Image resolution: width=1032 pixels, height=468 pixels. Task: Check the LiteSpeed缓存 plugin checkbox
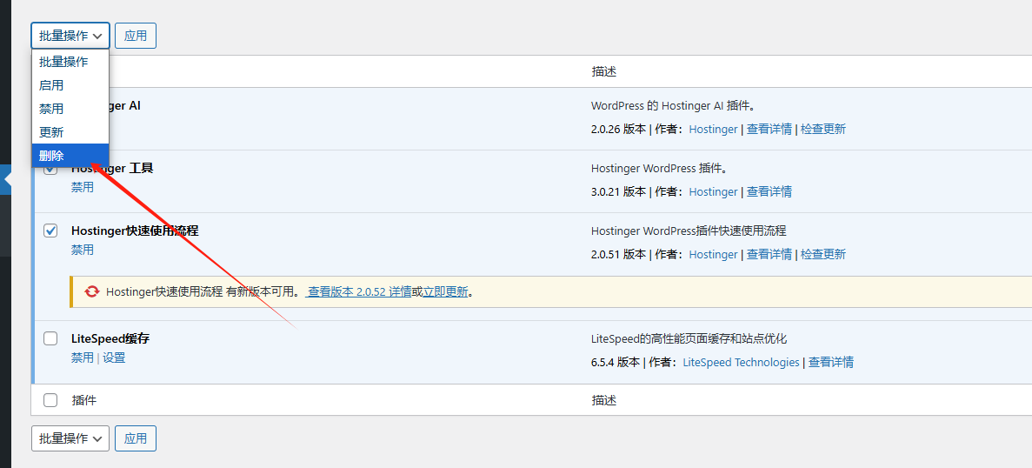tap(50, 339)
